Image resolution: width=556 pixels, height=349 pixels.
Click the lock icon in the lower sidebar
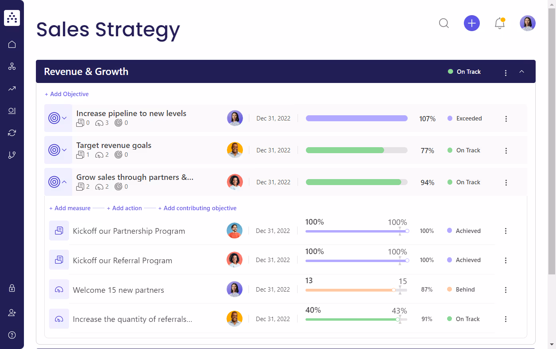pyautogui.click(x=12, y=288)
